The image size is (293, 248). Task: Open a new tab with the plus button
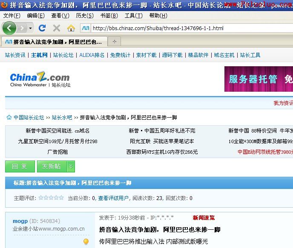click(114, 42)
